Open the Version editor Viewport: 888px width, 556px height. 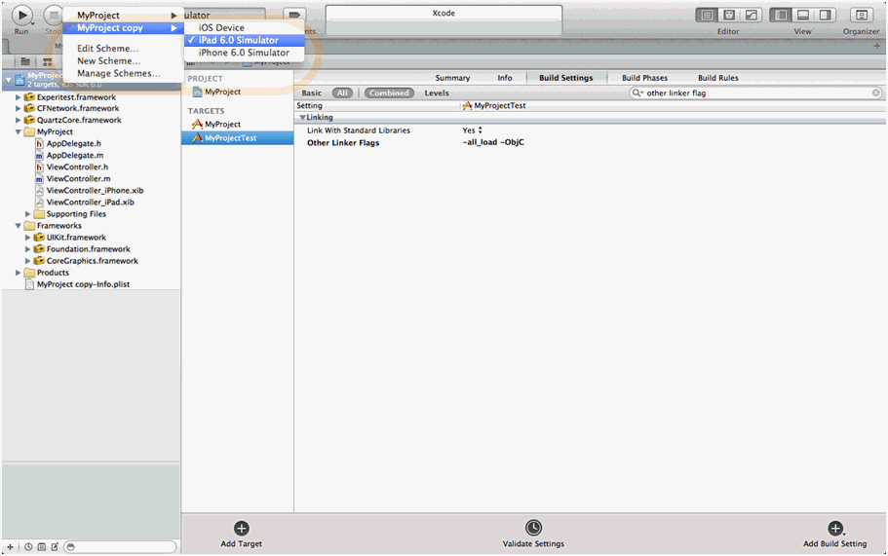[751, 16]
